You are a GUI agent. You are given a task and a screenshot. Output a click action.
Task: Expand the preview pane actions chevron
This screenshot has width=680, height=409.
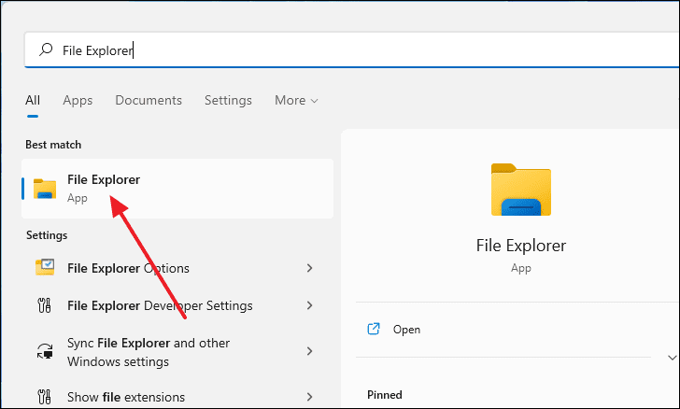(672, 358)
